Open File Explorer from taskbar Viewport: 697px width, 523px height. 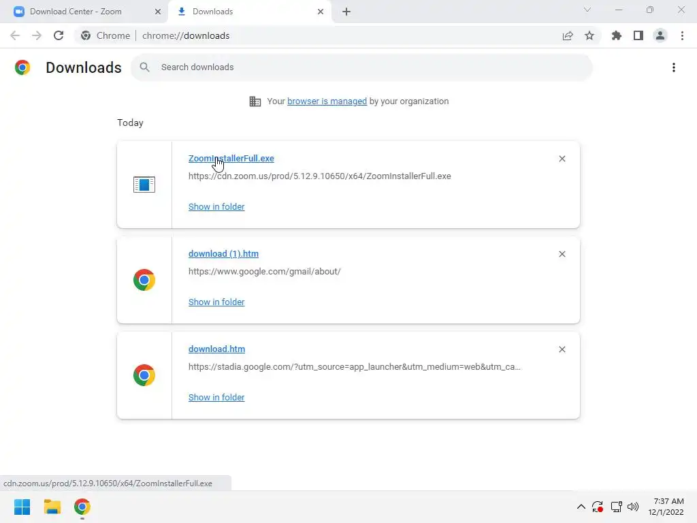click(52, 507)
